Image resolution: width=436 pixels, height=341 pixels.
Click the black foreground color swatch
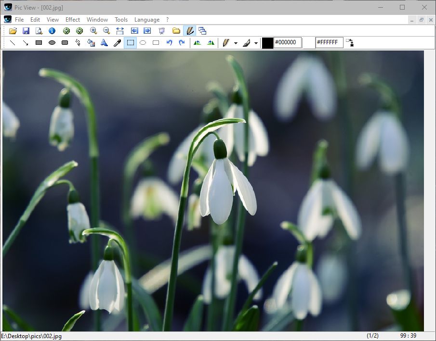pos(267,42)
